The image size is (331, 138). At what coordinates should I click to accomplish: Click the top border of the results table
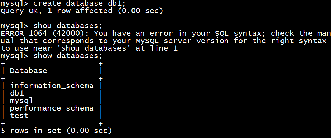point(52,63)
